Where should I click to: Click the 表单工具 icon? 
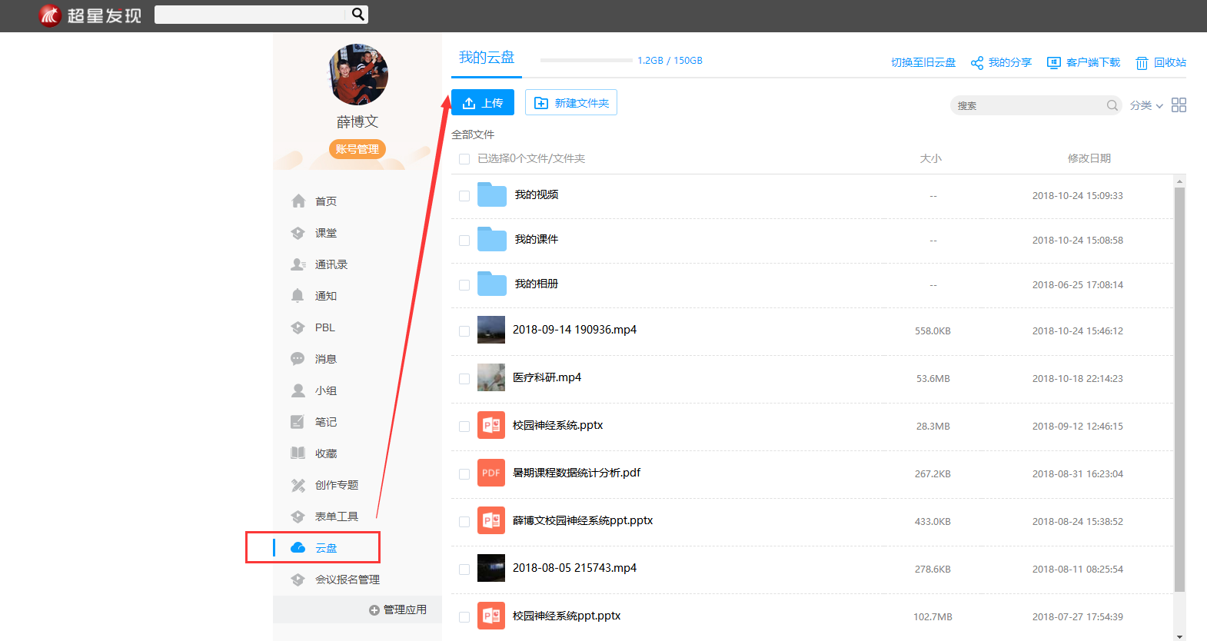point(298,516)
